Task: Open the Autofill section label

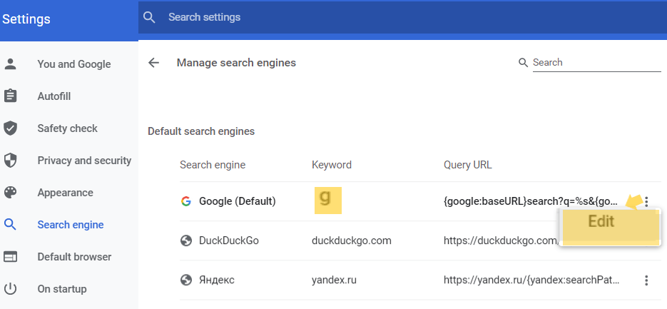Action: [54, 96]
